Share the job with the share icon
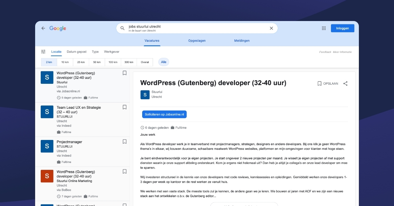Screen dimensions: 394x206 [345, 83]
